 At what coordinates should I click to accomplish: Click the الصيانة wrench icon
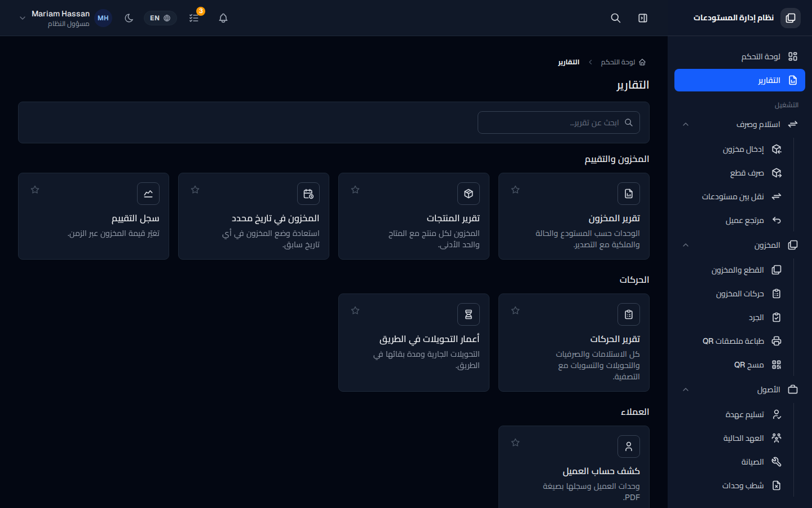coord(776,462)
